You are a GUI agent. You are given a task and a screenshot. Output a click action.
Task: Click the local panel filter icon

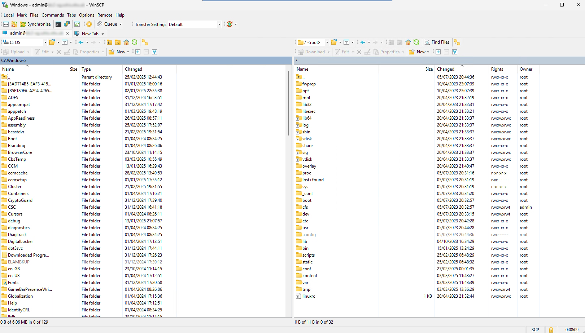[x=65, y=42]
